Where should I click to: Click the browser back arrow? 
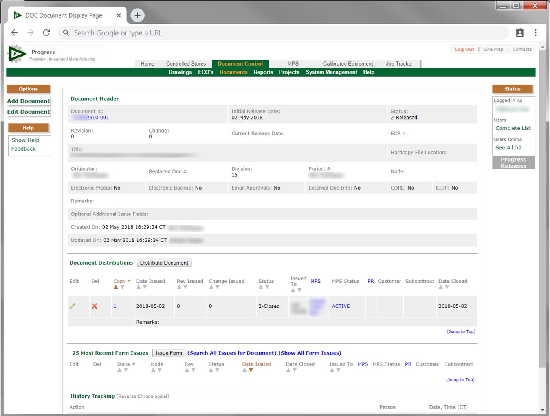coord(15,33)
